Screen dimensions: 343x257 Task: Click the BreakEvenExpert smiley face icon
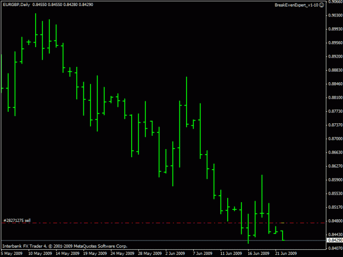322,5
